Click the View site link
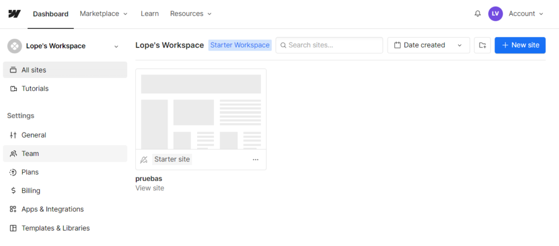 (150, 188)
